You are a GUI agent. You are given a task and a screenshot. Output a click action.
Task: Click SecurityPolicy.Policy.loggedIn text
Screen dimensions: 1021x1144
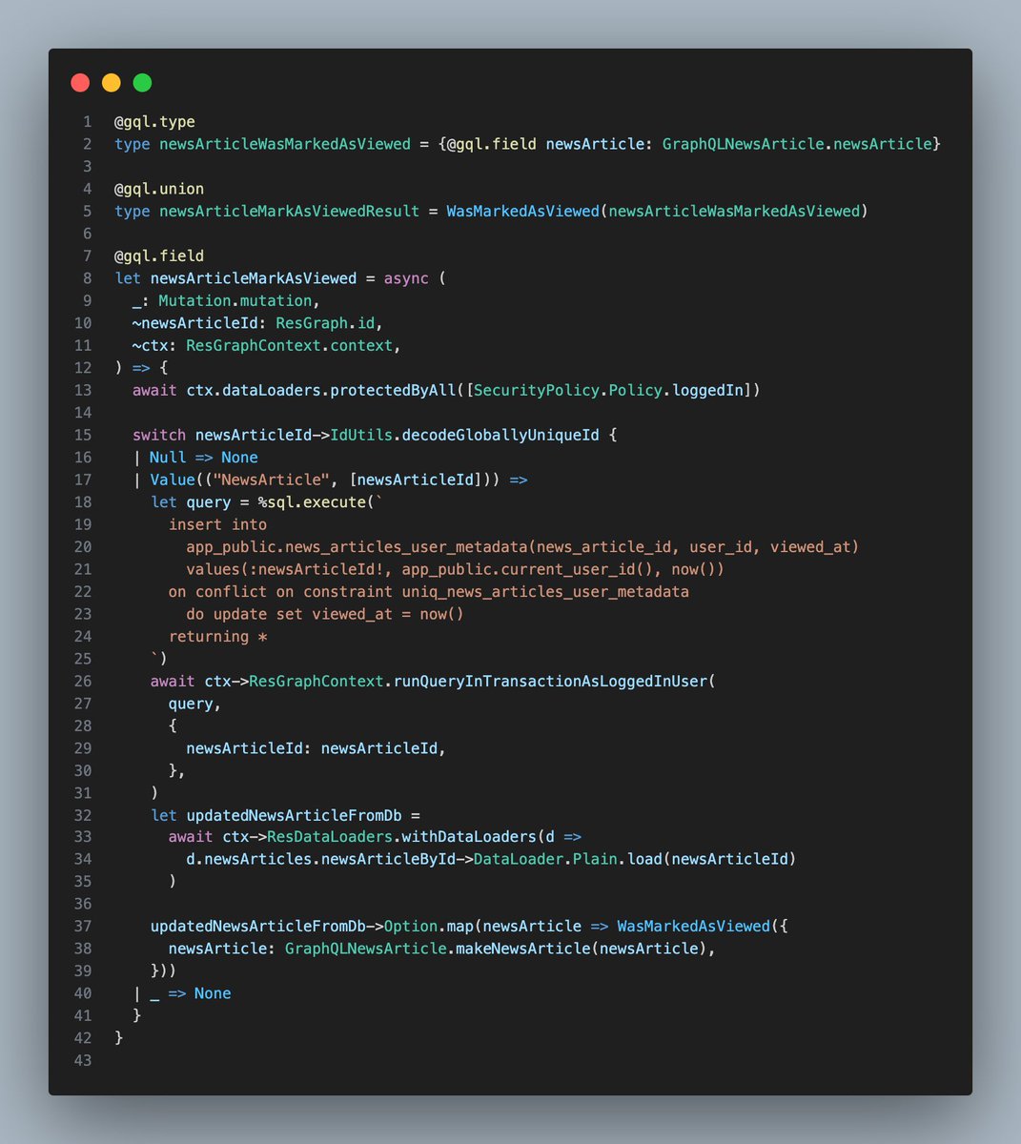(x=608, y=390)
